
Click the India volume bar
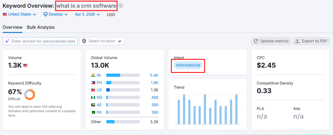click(x=123, y=75)
